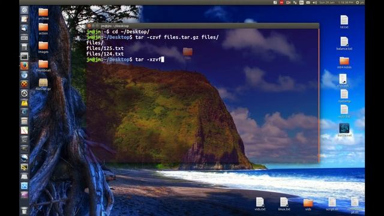The height and width of the screenshot is (216, 384).
Task: Open Firefox from the dock
Action: [x=24, y=65]
